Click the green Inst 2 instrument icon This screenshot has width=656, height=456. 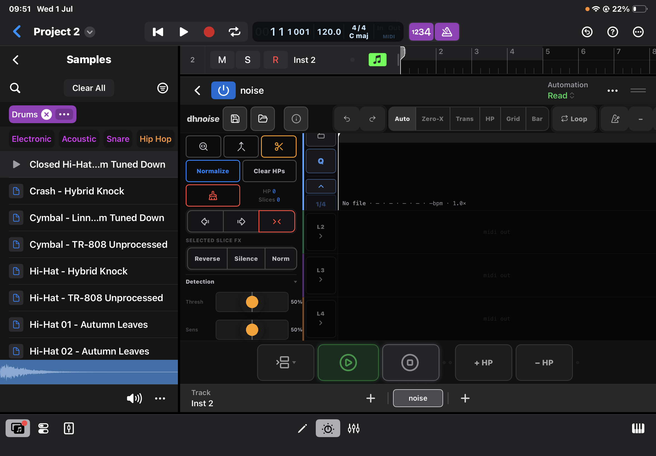[x=377, y=60]
